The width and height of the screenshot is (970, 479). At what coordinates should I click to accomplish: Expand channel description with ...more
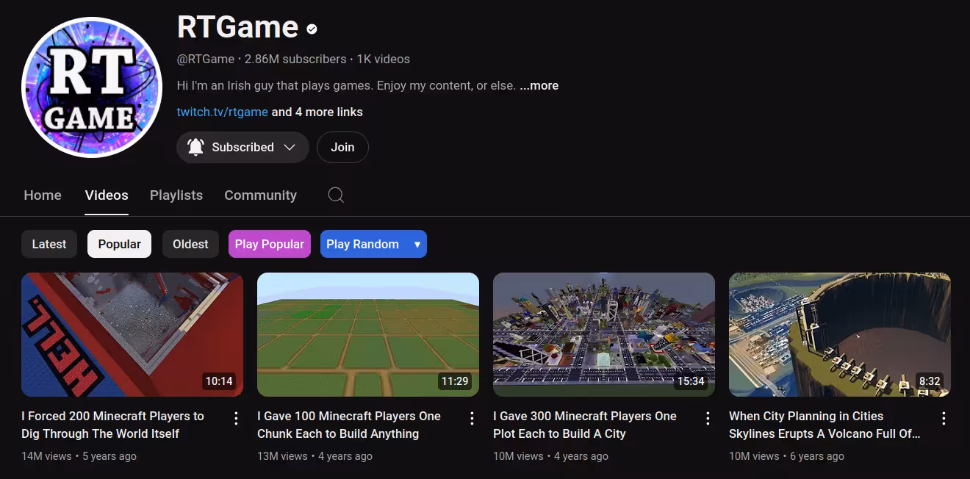pos(539,85)
